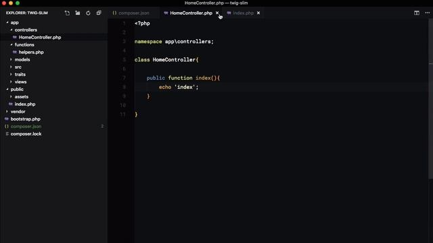Click the New File icon in Explorer header

(x=67, y=13)
